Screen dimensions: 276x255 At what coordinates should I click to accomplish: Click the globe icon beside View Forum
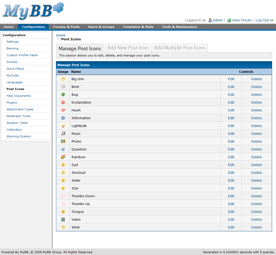pos(229,20)
